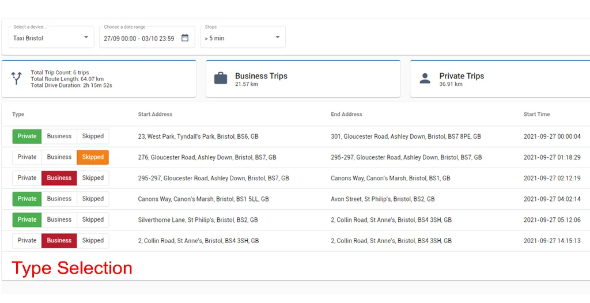Select the Private Trips 36.91 km card
The image size is (590, 303).
(500, 78)
